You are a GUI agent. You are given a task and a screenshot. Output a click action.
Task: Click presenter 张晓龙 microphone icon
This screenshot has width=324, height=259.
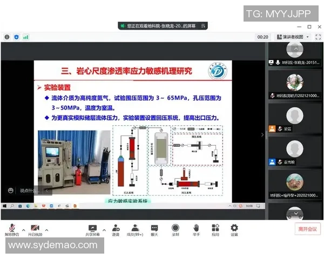coord(278,62)
